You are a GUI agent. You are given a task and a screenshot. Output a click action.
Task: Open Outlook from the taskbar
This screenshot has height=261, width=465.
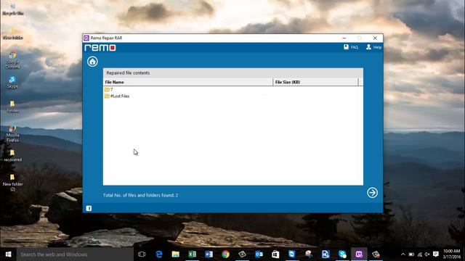coord(259,254)
